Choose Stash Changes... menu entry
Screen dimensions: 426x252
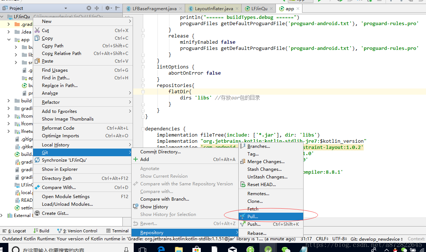tap(271, 169)
